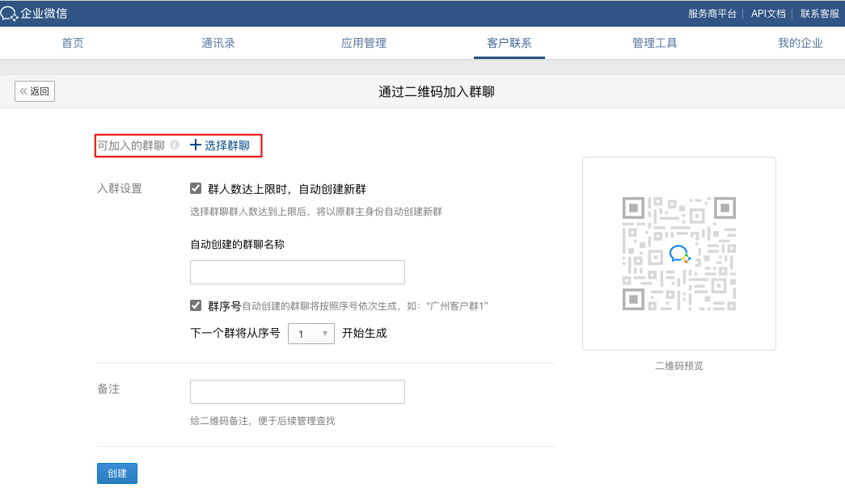
Task: Open the API文档 link
Action: pyautogui.click(x=767, y=13)
